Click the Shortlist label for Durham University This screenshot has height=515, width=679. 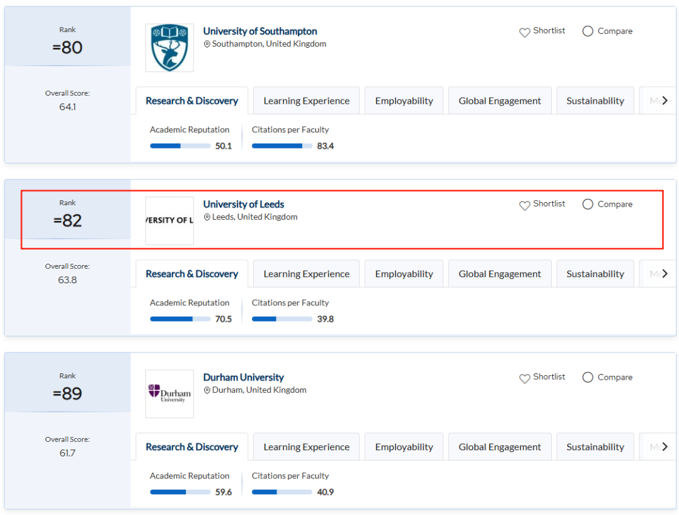click(549, 376)
